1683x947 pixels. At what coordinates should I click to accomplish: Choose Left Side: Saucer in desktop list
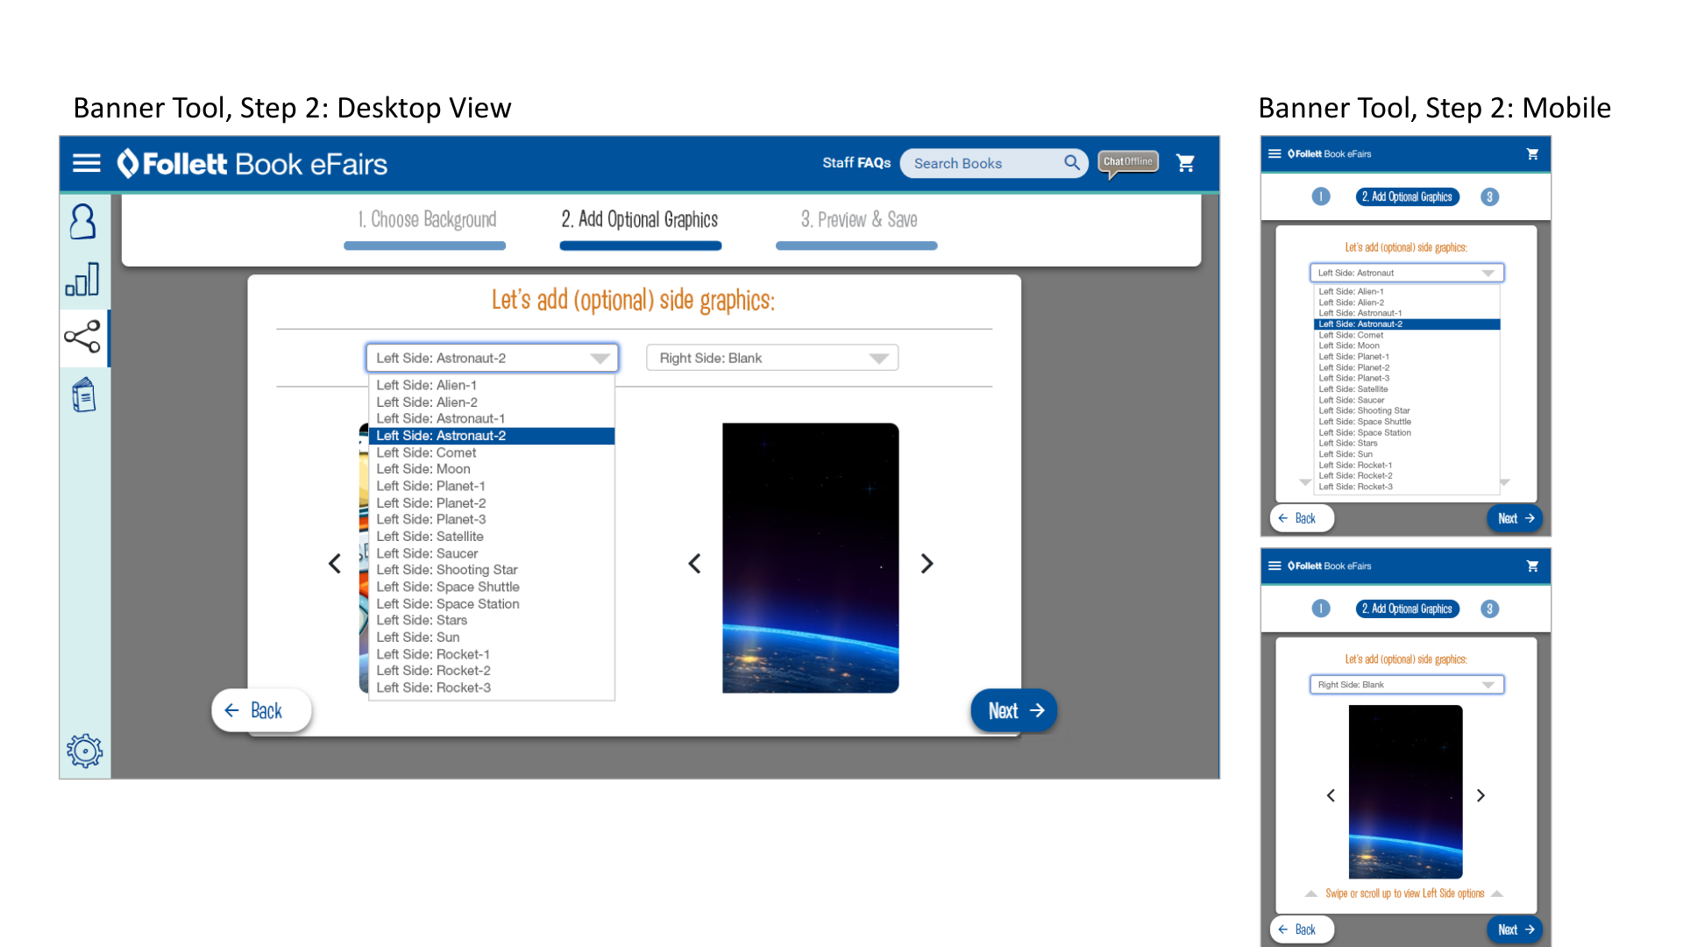492,553
